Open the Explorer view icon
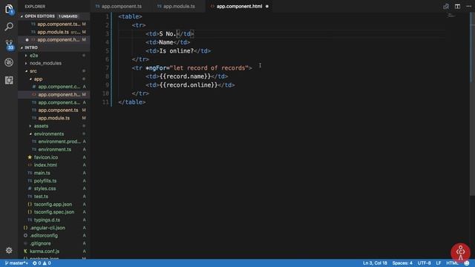This screenshot has width=475, height=267. pyautogui.click(x=9, y=9)
